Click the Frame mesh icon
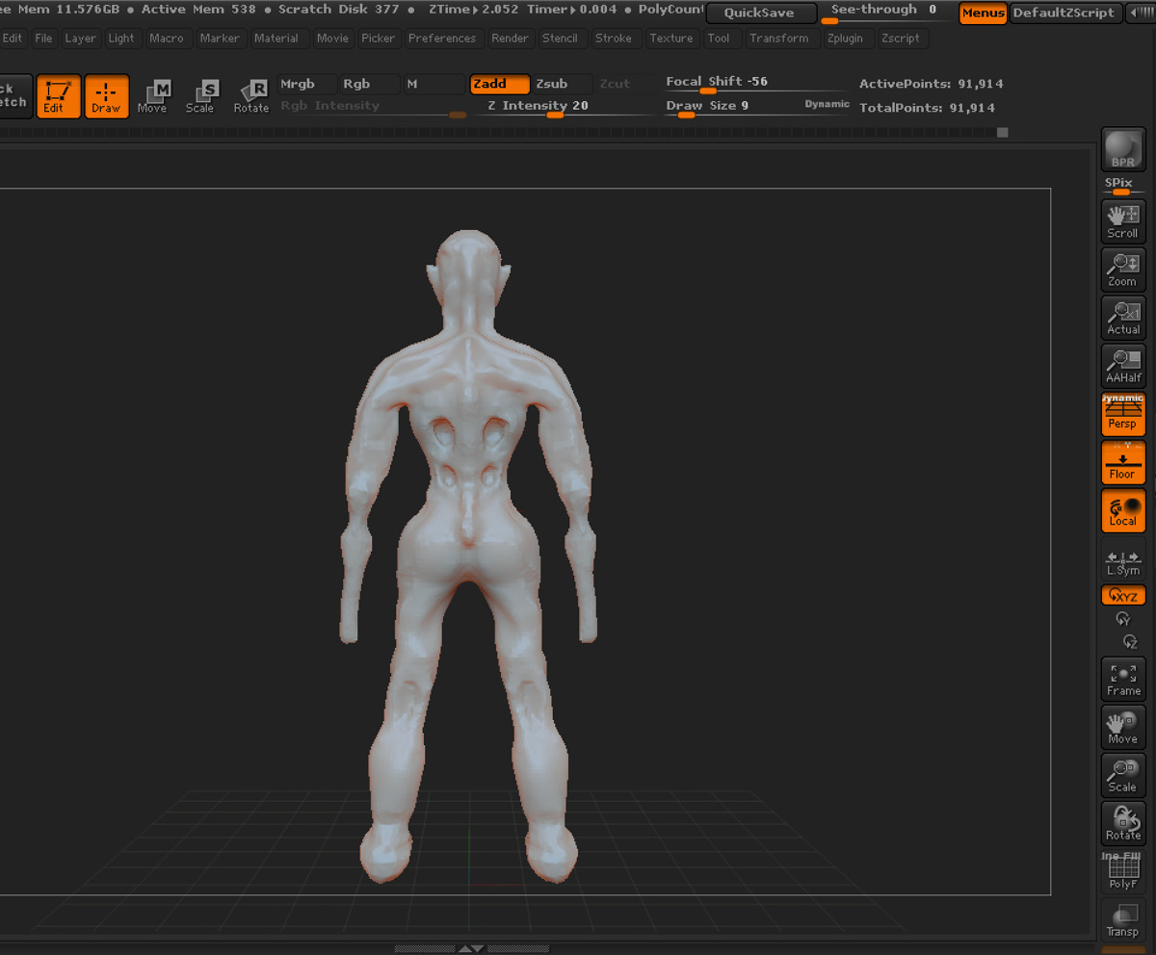 tap(1123, 679)
